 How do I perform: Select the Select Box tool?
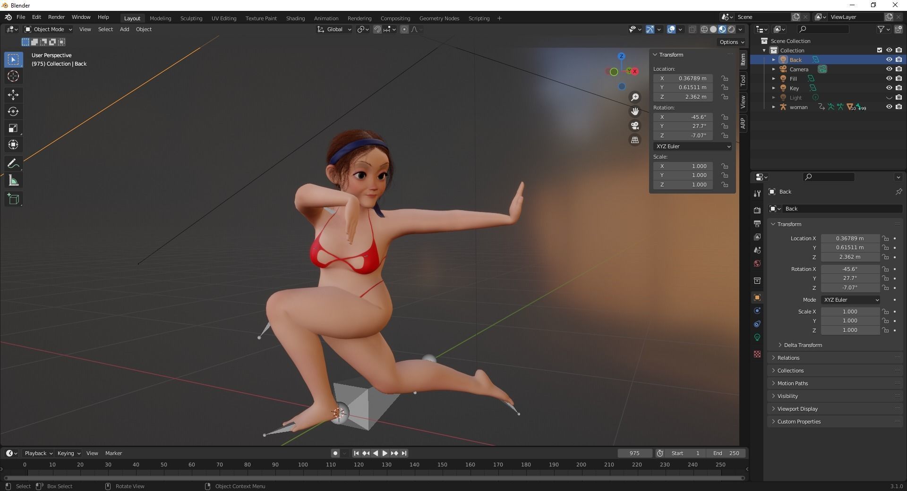(x=13, y=59)
